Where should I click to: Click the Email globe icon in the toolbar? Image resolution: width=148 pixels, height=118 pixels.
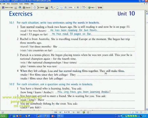pos(20,8)
